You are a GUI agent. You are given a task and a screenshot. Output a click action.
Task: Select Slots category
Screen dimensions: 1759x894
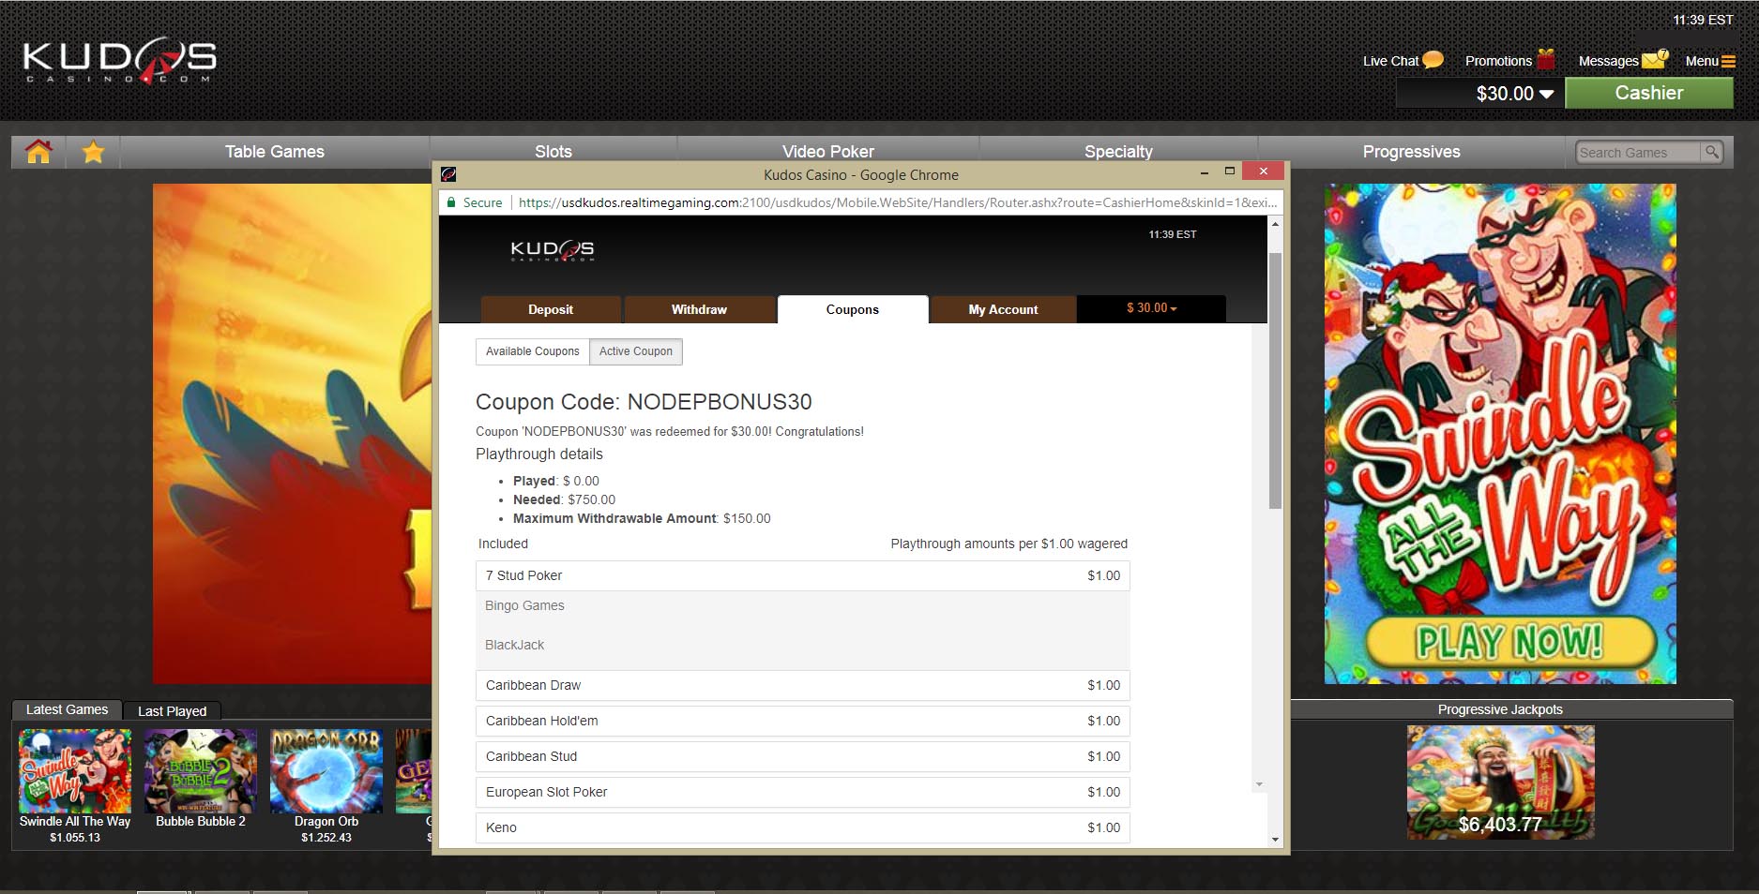coord(553,152)
